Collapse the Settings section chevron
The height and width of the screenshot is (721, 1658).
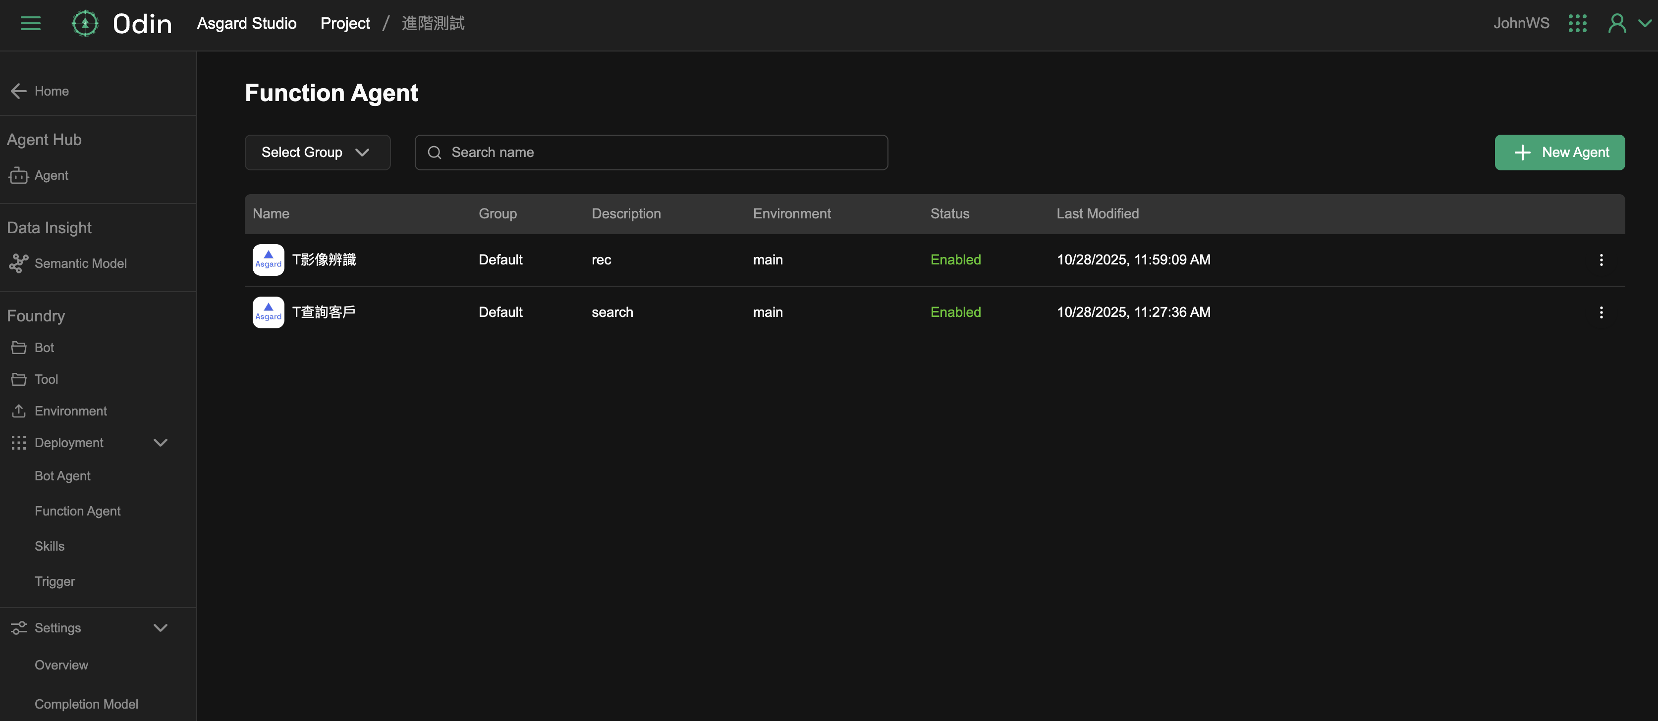click(160, 628)
